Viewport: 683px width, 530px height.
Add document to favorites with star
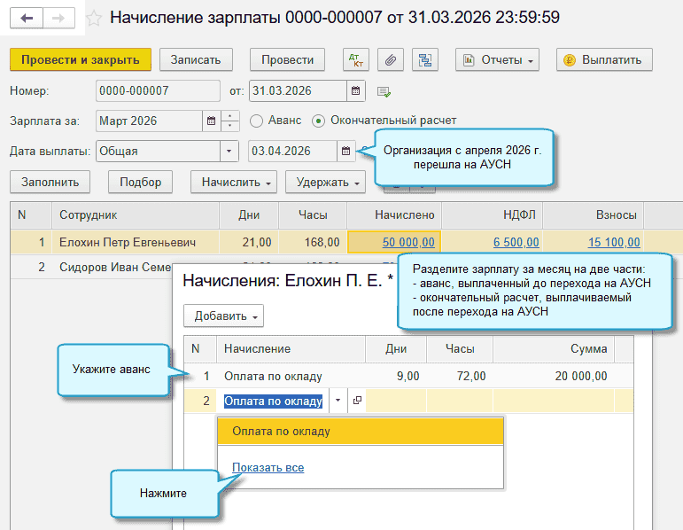pyautogui.click(x=95, y=19)
